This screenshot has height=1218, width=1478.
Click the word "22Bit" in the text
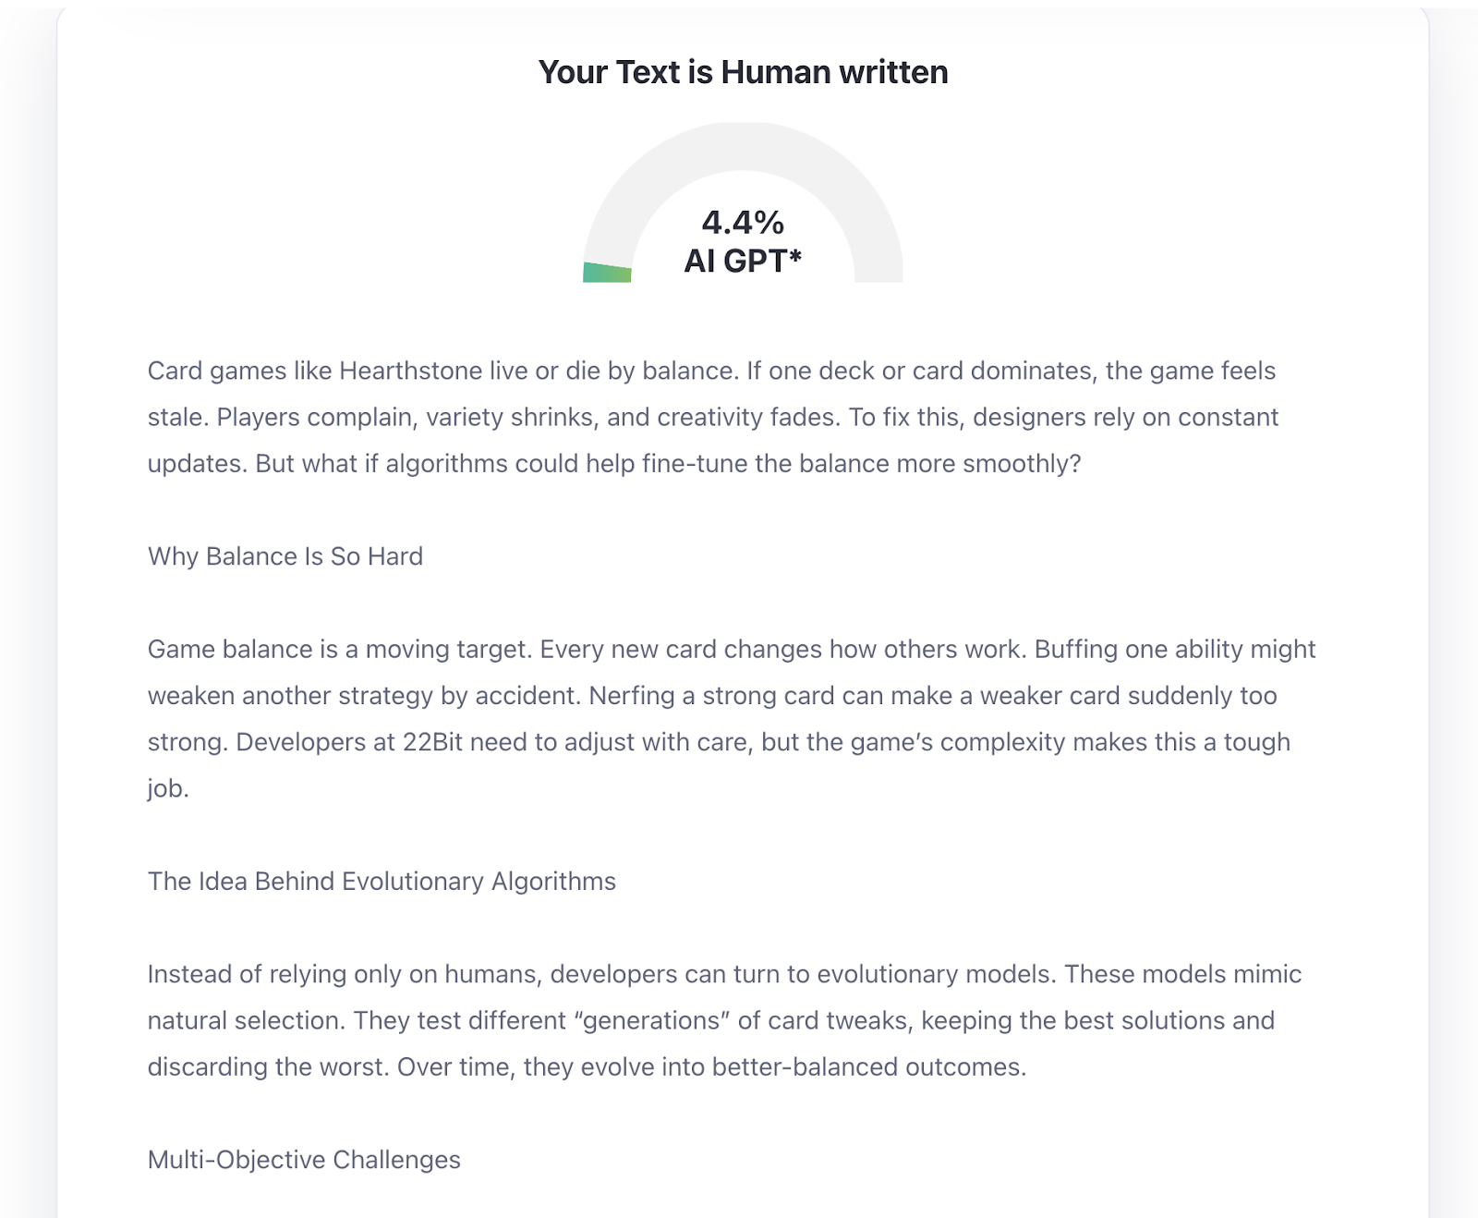[x=432, y=742]
